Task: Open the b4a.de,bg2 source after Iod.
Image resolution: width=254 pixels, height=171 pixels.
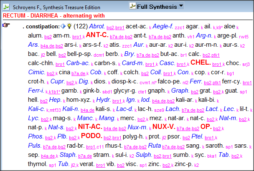Action: (163, 101)
